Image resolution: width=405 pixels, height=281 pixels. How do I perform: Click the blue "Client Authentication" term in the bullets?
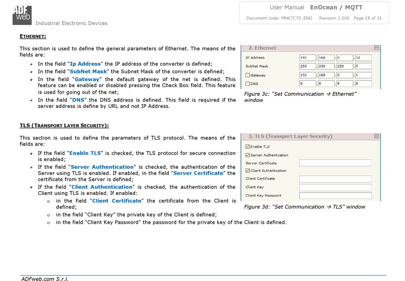(102, 187)
